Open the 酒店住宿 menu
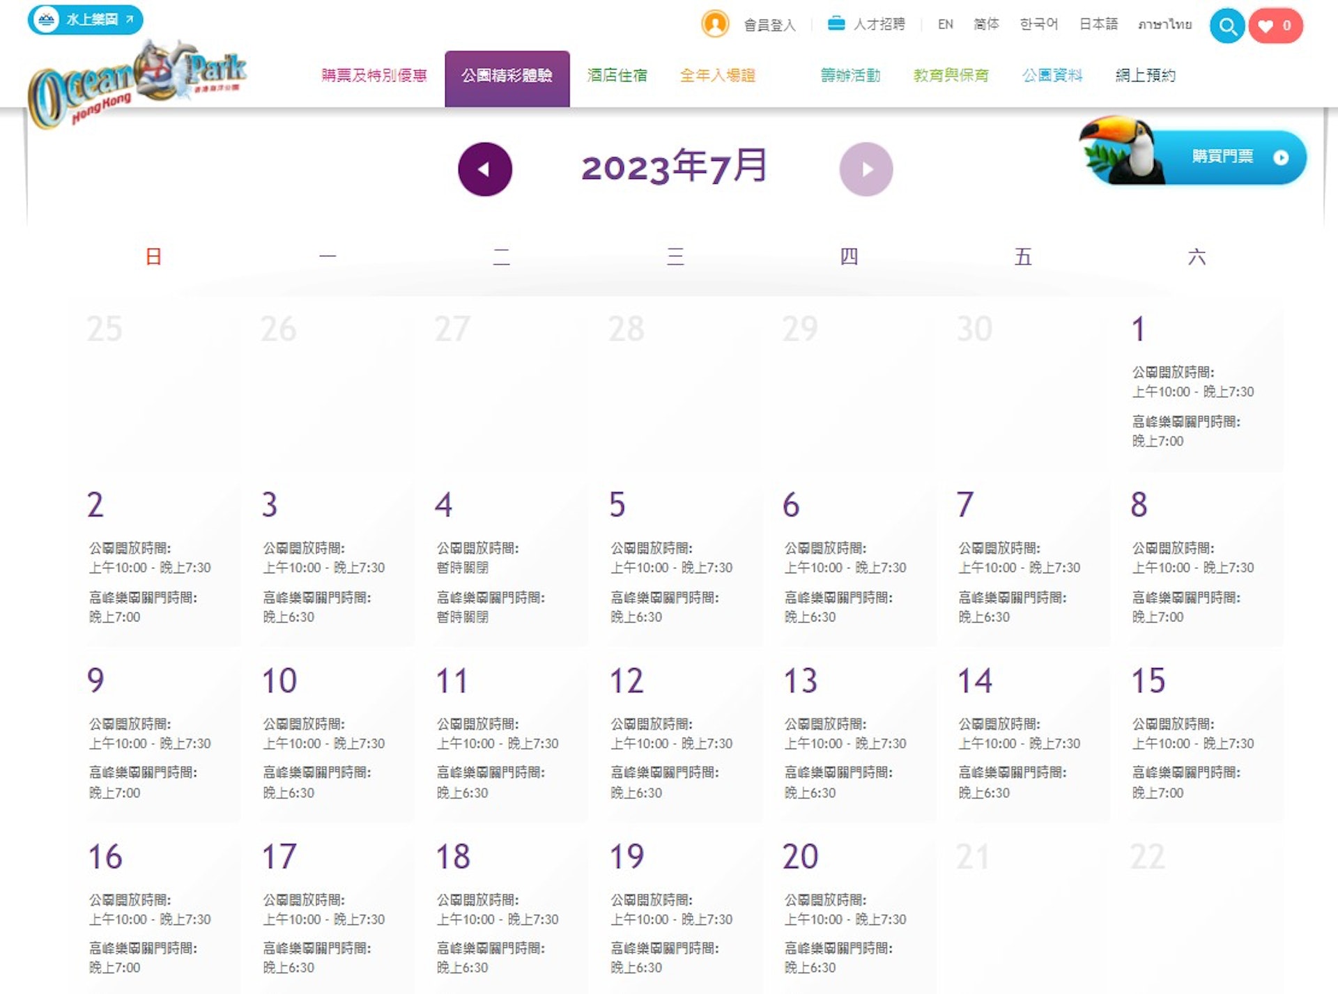1338x994 pixels. click(x=617, y=76)
